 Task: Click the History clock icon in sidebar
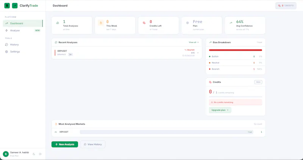pyautogui.click(x=6, y=45)
